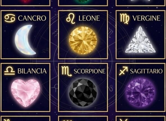This screenshot has width=166, height=121.
Task: Select the round yellow gemstone
Action: (x=83, y=40)
